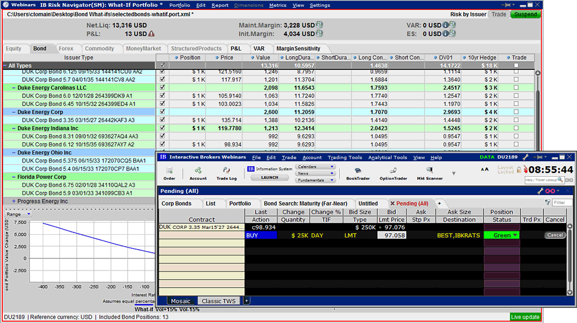Toggle the Layout Locked padlock icon

[x=519, y=170]
